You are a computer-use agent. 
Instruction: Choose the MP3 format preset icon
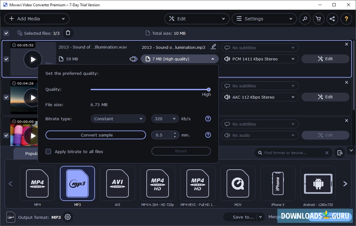coord(77,183)
